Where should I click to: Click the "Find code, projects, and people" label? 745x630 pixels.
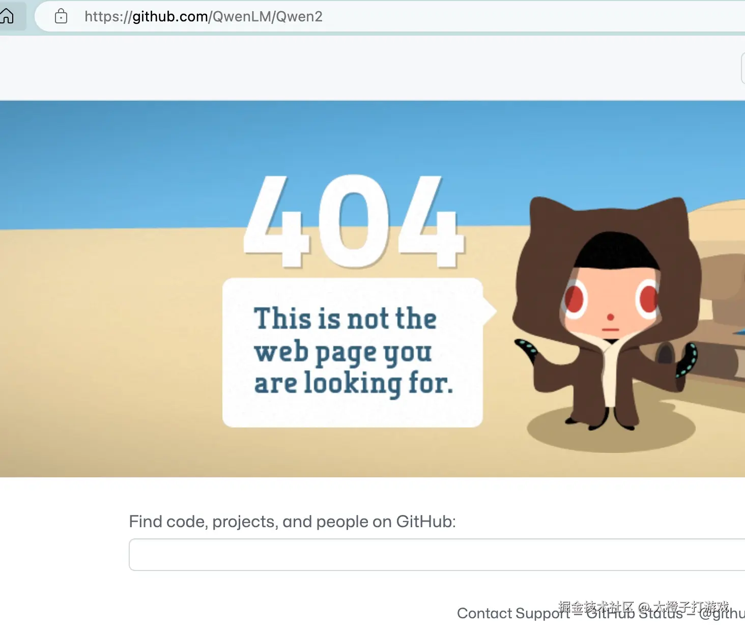coord(292,522)
